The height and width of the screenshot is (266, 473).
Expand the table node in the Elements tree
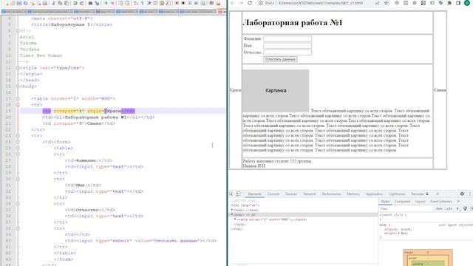235,219
